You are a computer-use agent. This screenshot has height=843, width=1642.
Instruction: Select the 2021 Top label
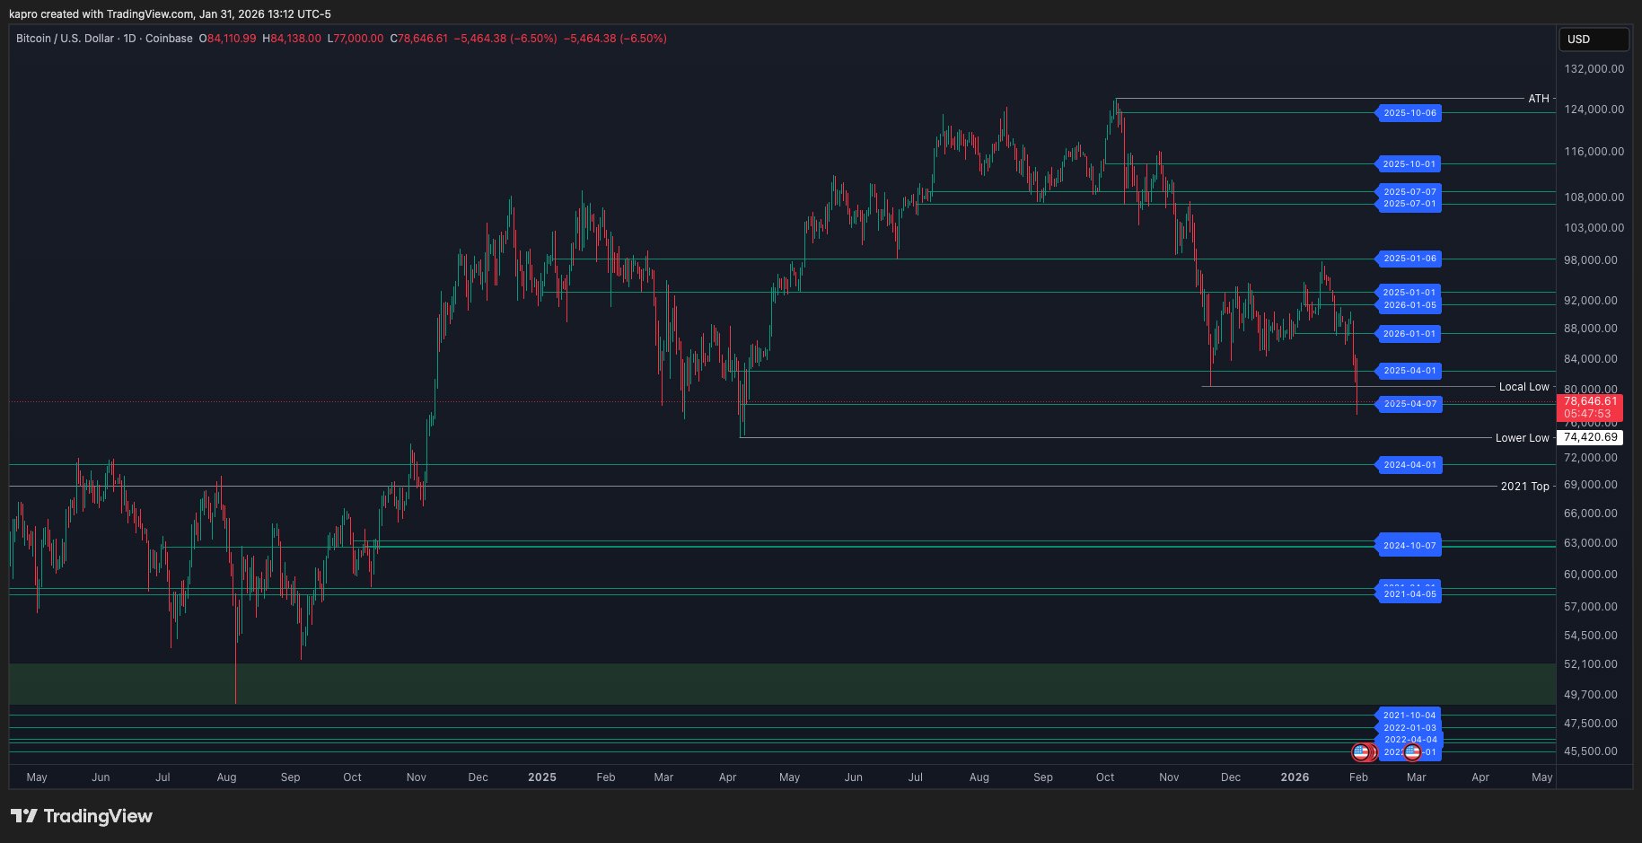pyautogui.click(x=1527, y=486)
